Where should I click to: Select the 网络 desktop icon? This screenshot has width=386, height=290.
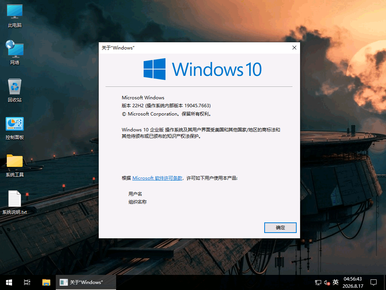point(15,53)
